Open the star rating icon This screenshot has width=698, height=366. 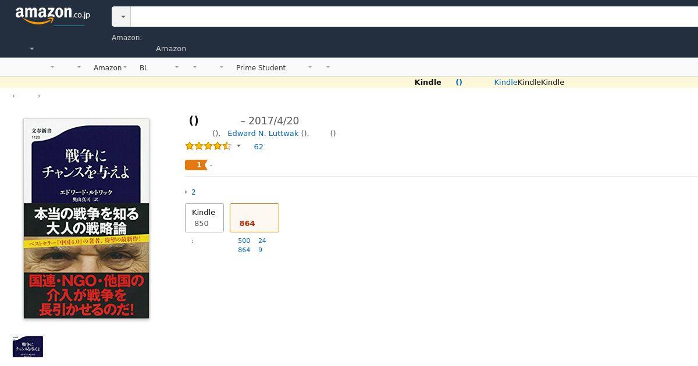pos(208,146)
